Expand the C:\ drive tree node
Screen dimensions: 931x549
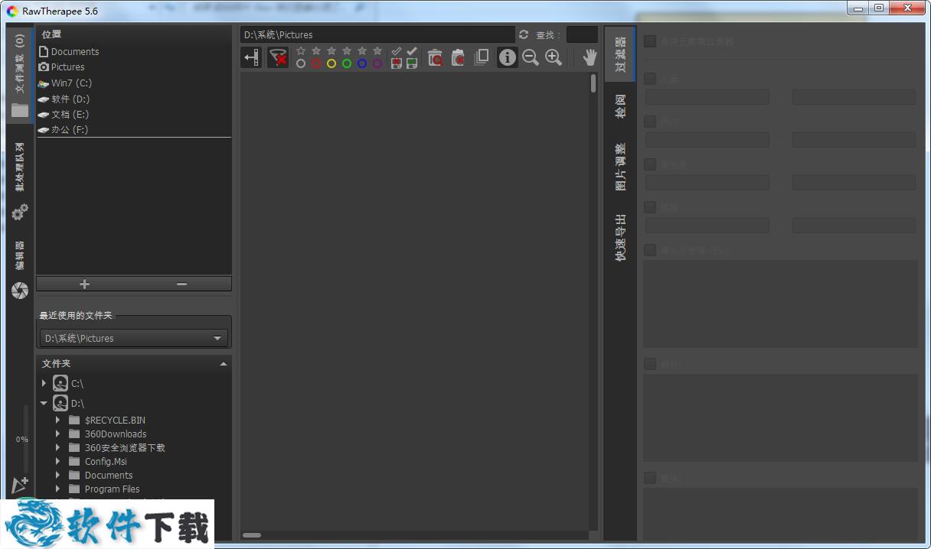click(x=44, y=383)
